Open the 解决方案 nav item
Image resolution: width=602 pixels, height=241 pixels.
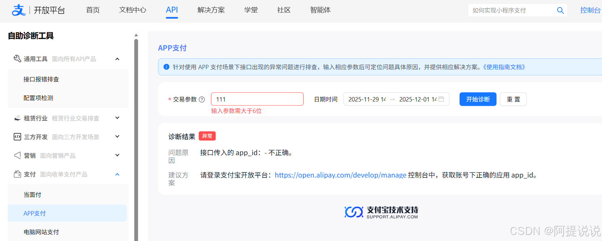tap(211, 10)
